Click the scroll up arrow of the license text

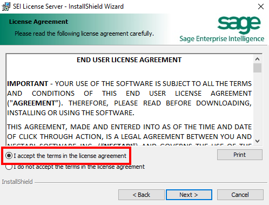(x=257, y=59)
